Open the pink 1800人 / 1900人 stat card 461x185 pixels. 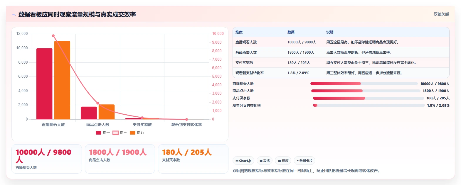tap(120, 159)
